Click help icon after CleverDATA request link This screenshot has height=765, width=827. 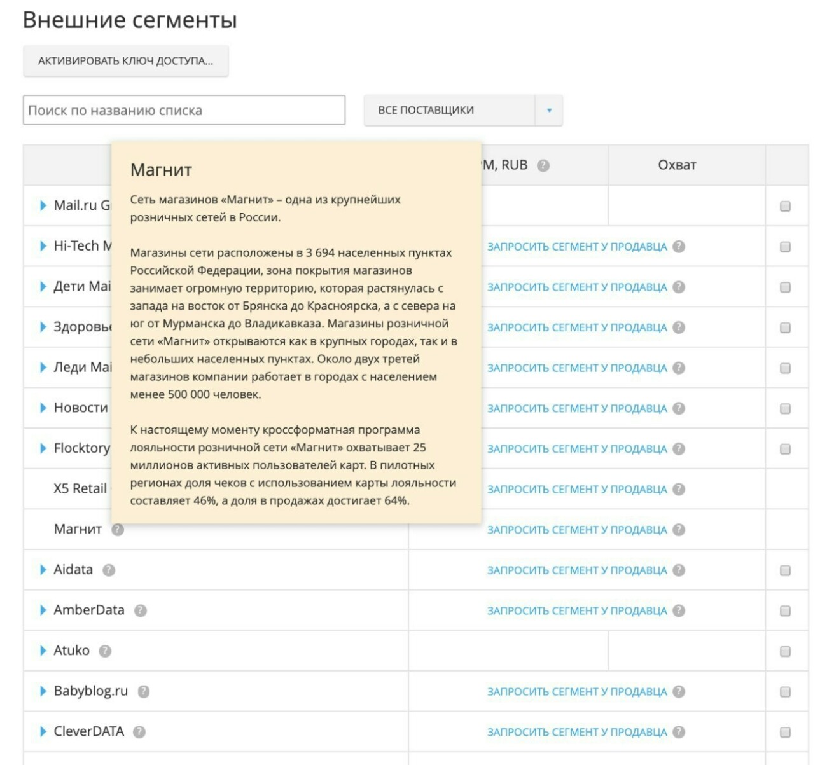(x=679, y=732)
